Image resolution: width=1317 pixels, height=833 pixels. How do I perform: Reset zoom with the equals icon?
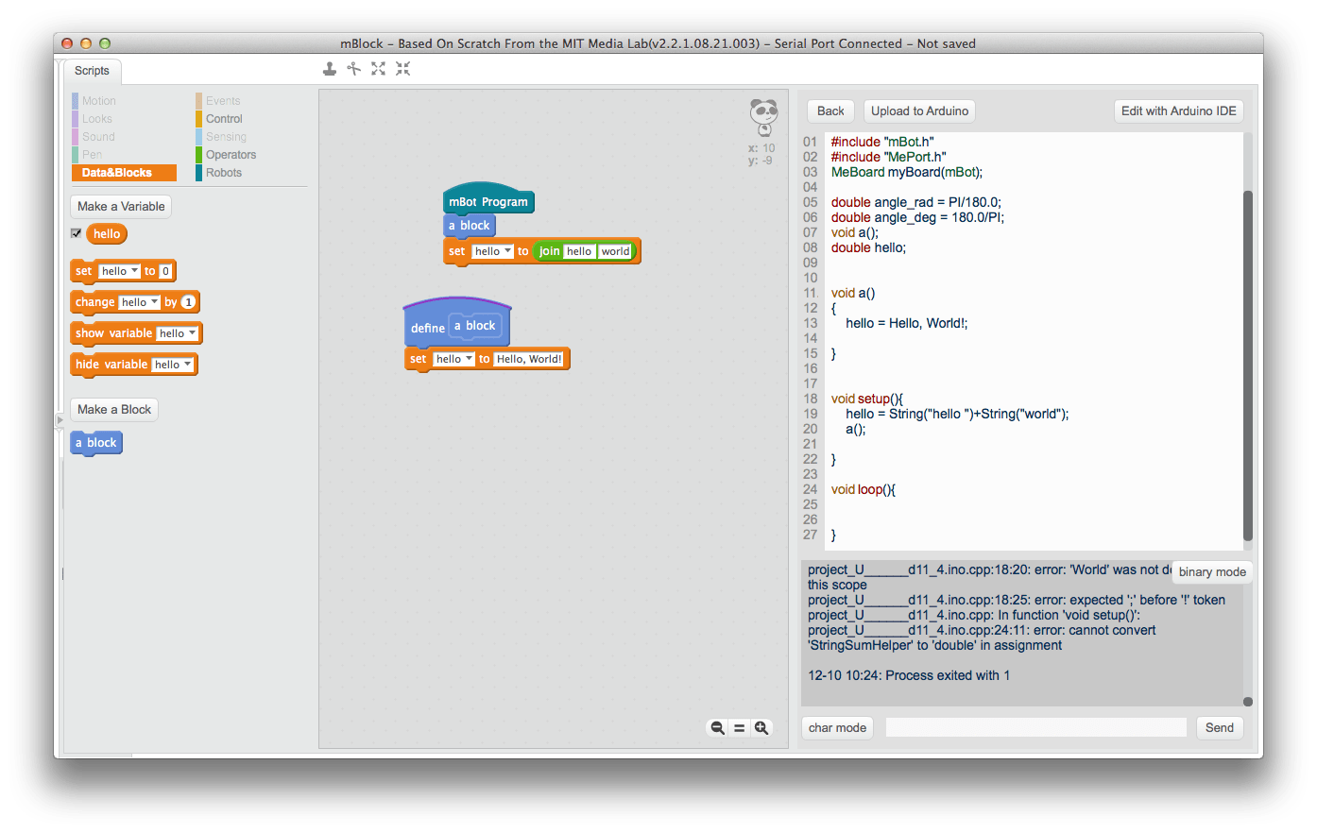[x=740, y=727]
